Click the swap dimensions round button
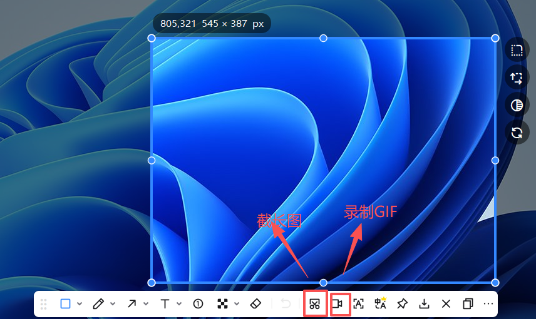Screen dimensions: 536x319 tap(517, 78)
